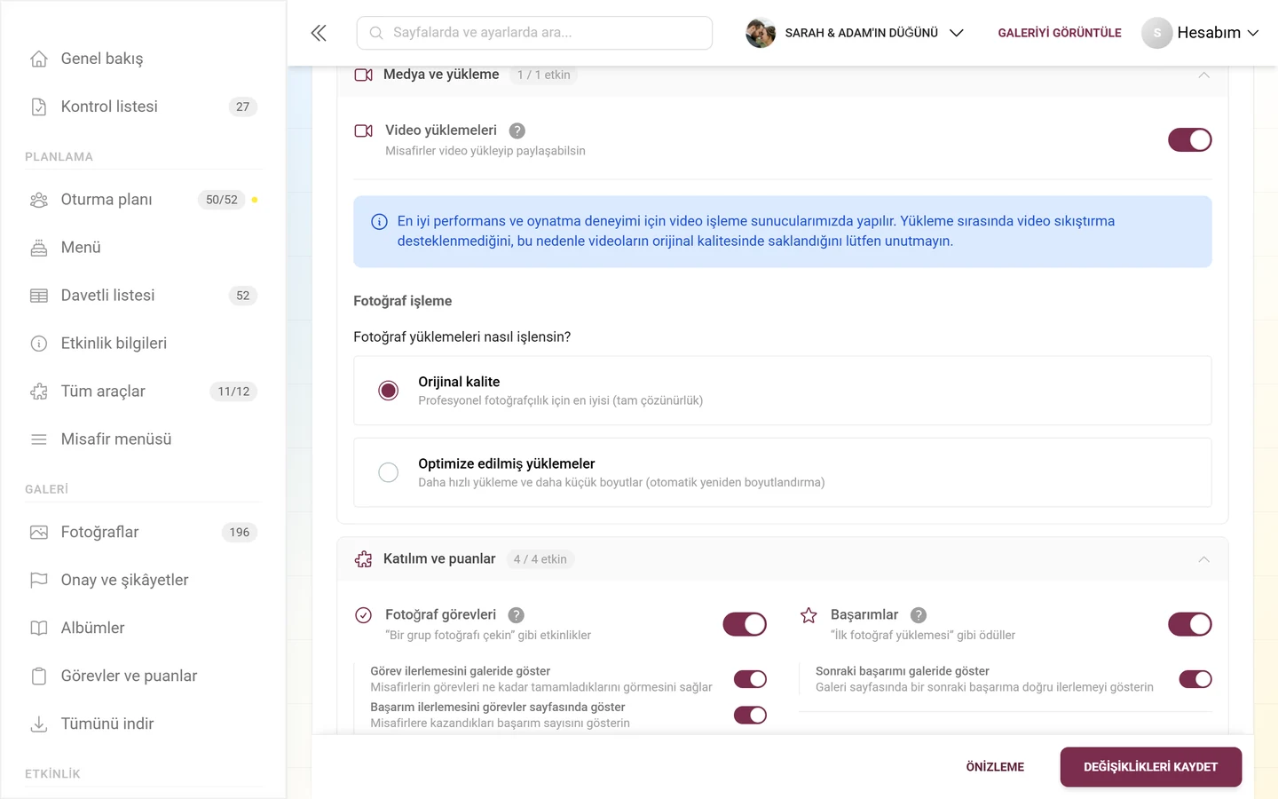Turn off the Başarımlar toggle

(1189, 625)
